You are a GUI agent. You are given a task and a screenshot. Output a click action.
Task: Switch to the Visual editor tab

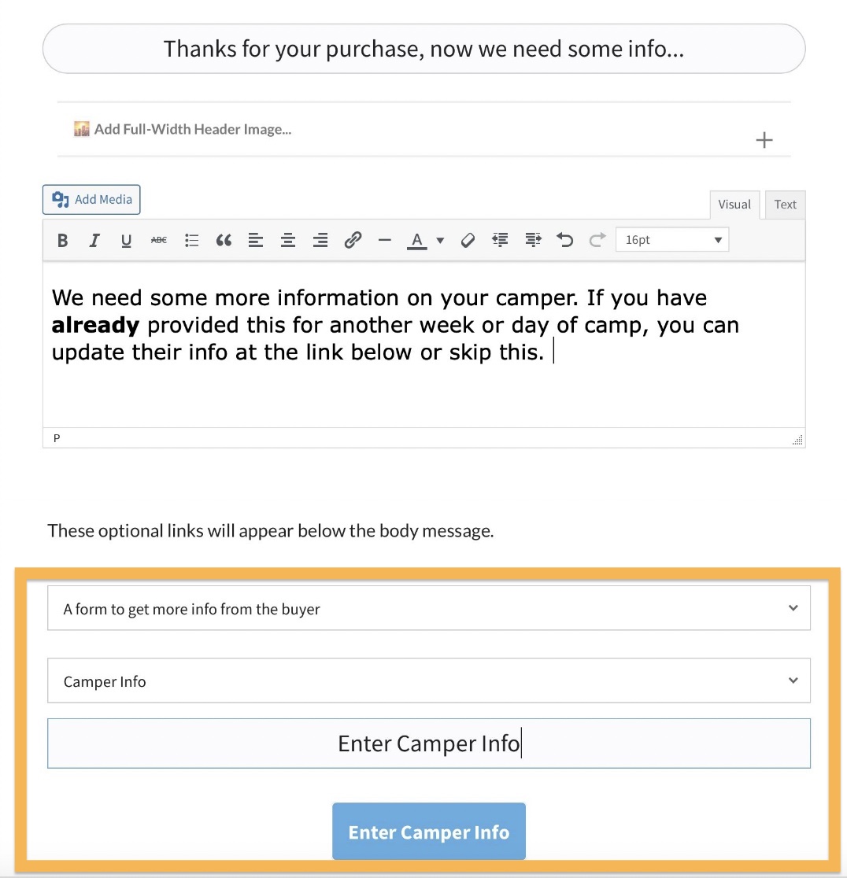coord(734,205)
